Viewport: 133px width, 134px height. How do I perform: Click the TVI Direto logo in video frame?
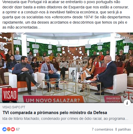(x=9, y=40)
